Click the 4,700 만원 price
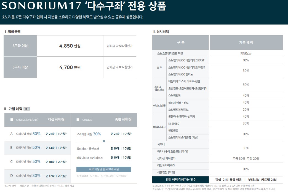This screenshot has height=192, width=288. 70,67
